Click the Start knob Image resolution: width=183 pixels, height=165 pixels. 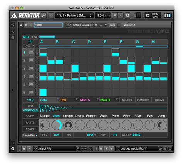click(57, 125)
